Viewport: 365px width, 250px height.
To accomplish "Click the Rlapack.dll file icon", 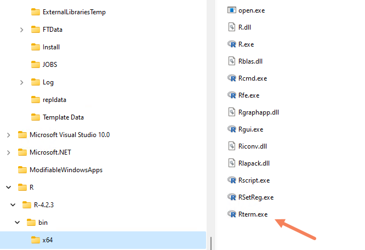I will click(232, 163).
